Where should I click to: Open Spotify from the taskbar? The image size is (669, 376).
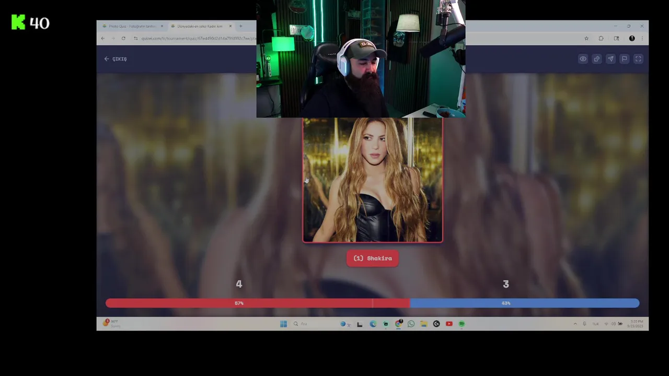click(462, 324)
